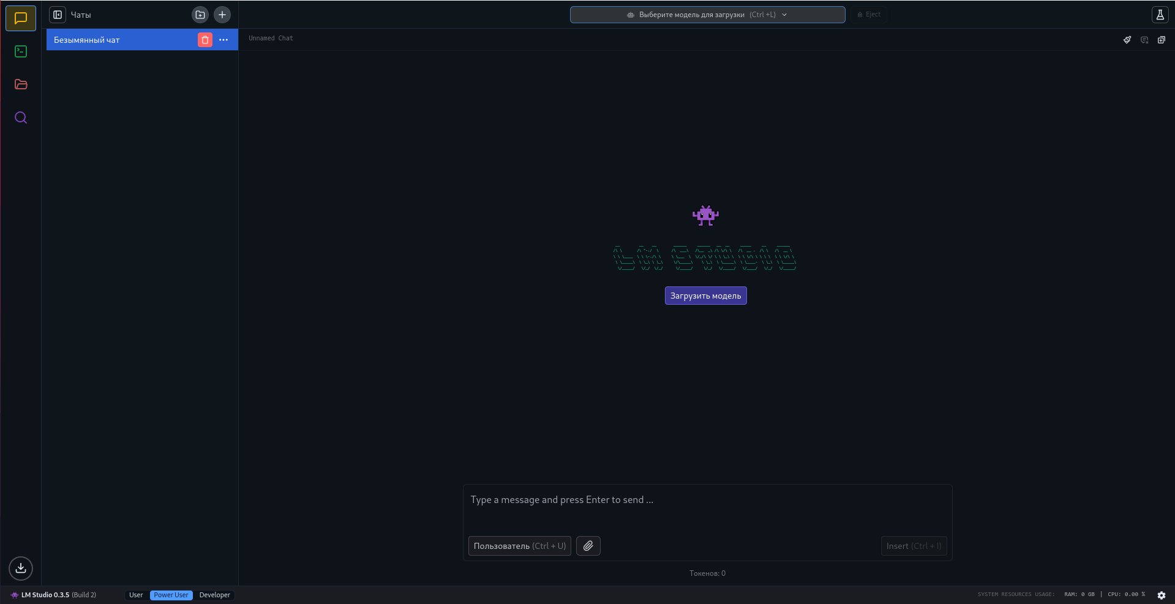Switch to Developer mode
The image size is (1175, 604).
pos(214,595)
